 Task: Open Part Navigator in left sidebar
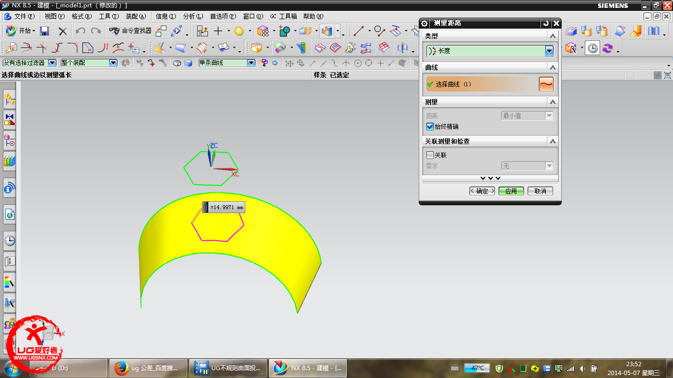click(x=9, y=140)
